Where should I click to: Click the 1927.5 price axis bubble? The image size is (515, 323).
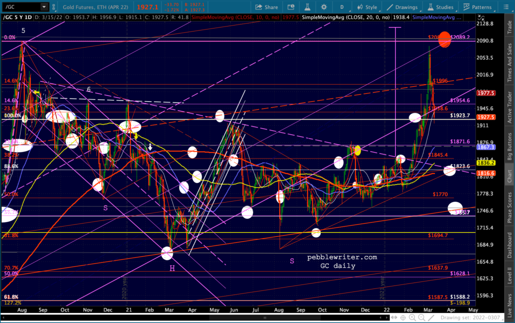point(486,117)
